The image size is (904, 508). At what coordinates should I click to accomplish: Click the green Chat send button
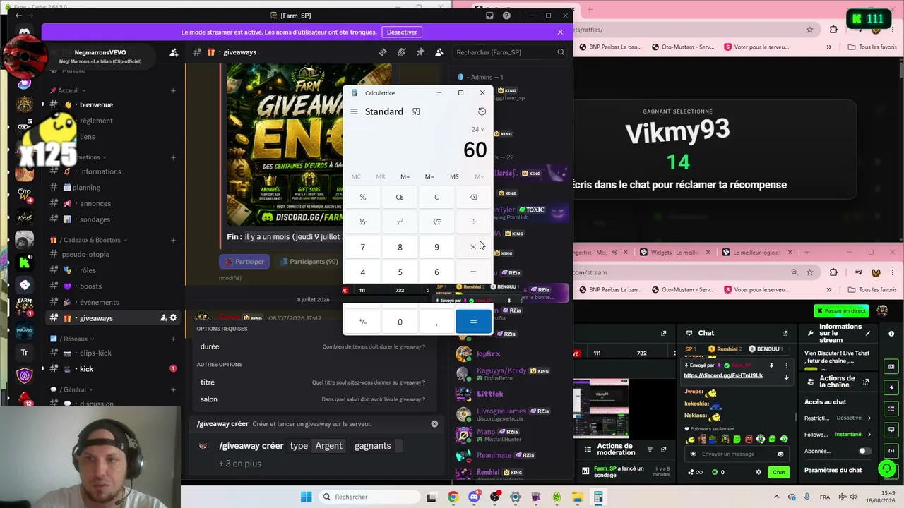coord(778,472)
